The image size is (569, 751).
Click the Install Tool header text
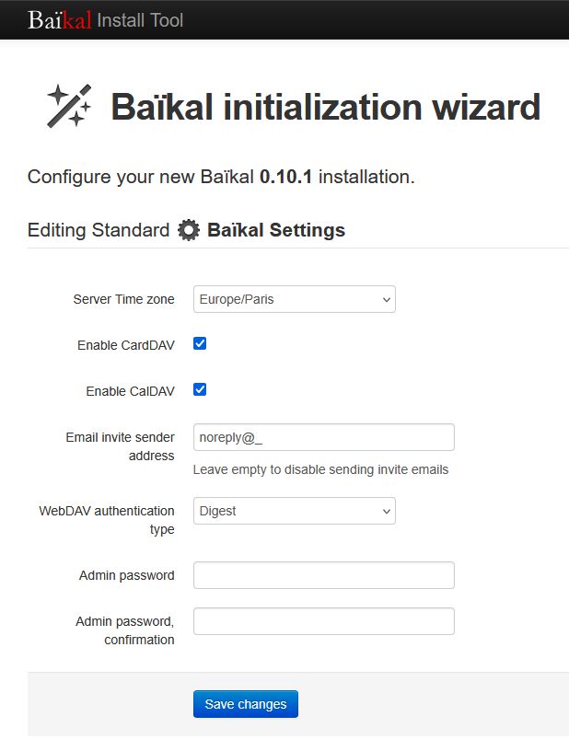140,19
